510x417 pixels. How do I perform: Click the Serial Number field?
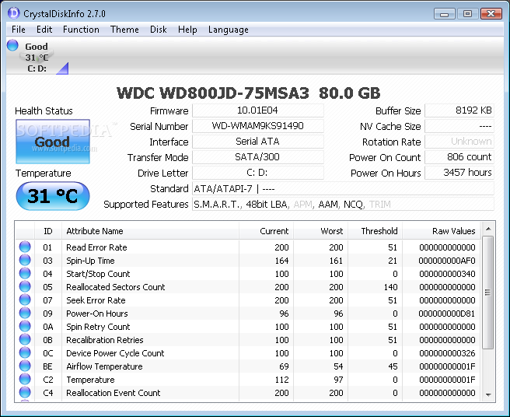point(257,126)
